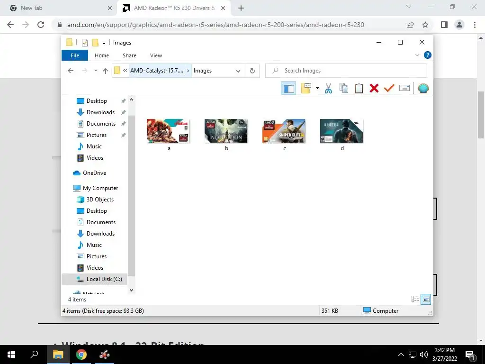The width and height of the screenshot is (485, 364).
Task: Click AMD-Catalyst-15.7 breadcrumb segment
Action: point(157,71)
